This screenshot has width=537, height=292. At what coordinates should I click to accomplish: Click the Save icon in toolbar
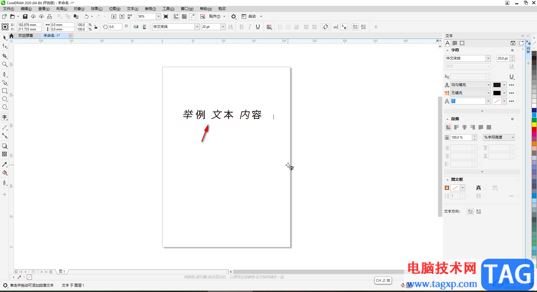(x=25, y=16)
